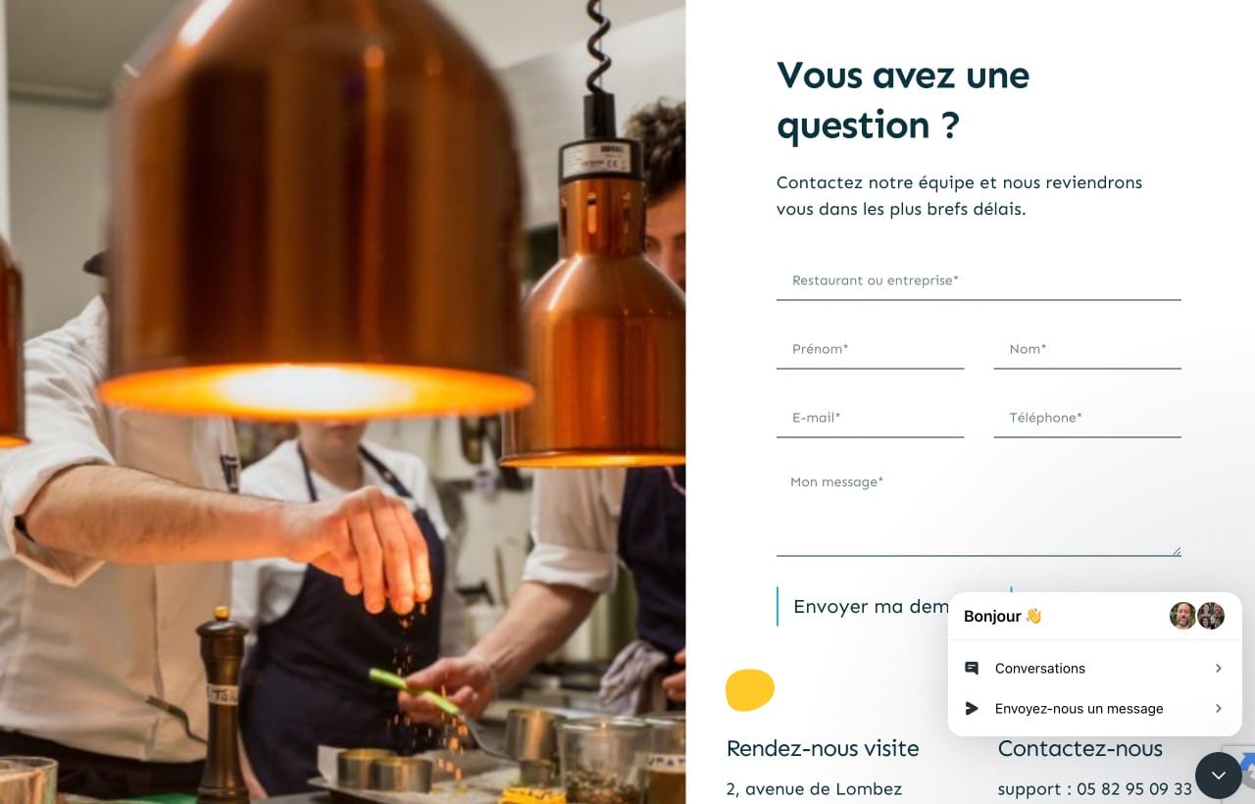The image size is (1255, 804).
Task: Click inside the Mon message text area
Action: (x=979, y=510)
